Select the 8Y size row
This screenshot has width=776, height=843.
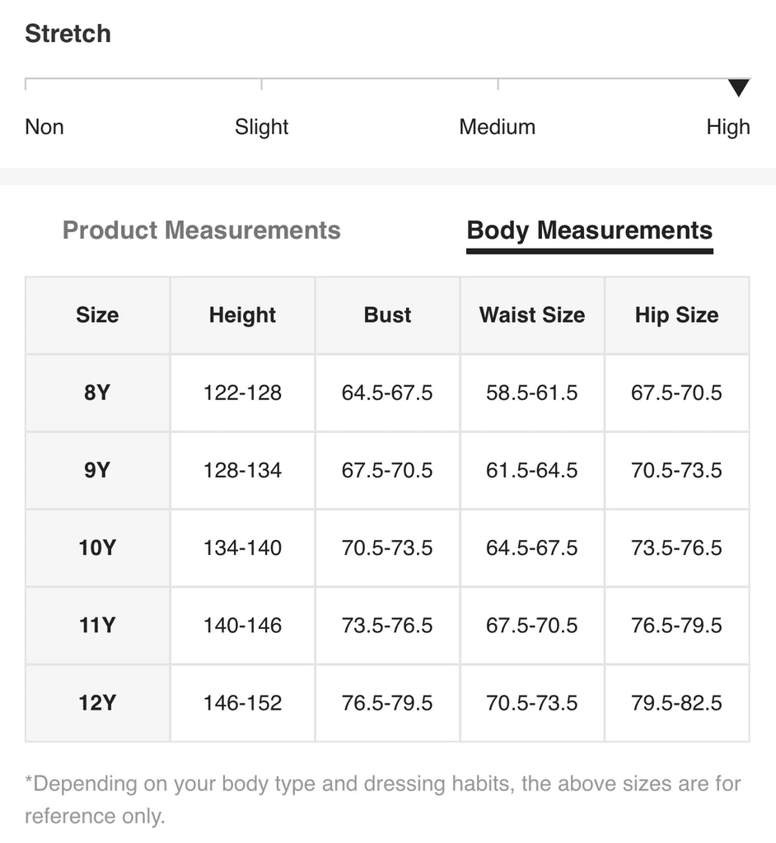(97, 393)
